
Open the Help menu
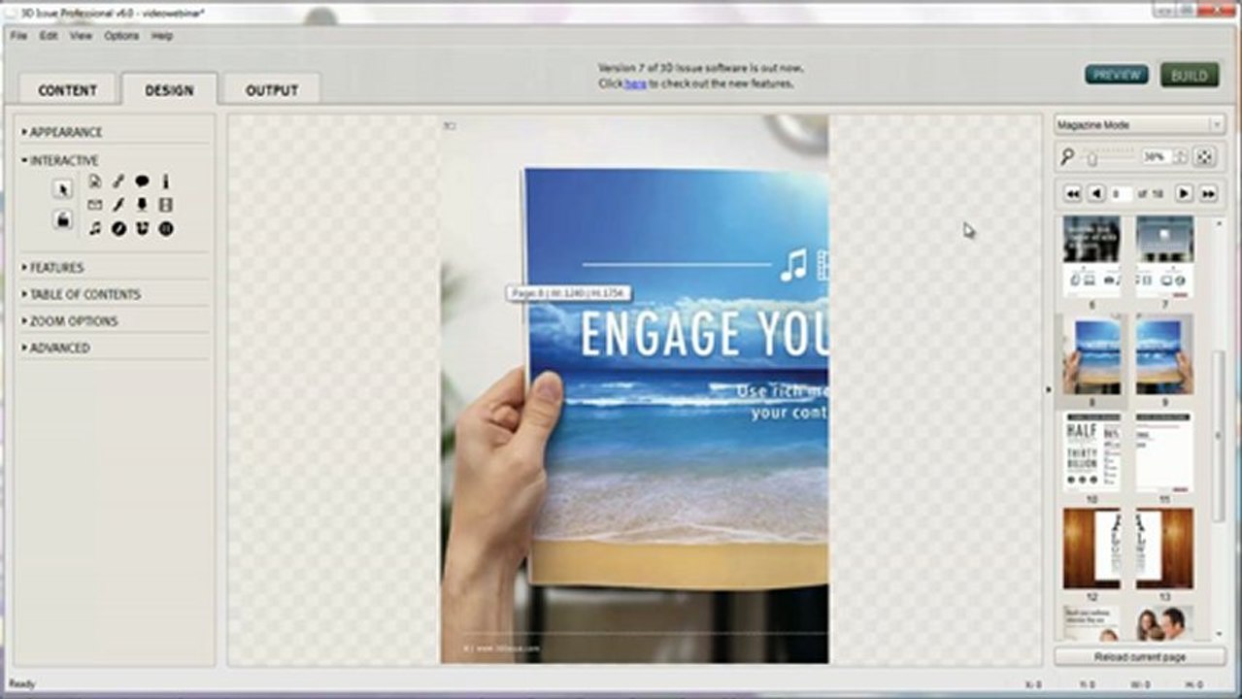(162, 36)
